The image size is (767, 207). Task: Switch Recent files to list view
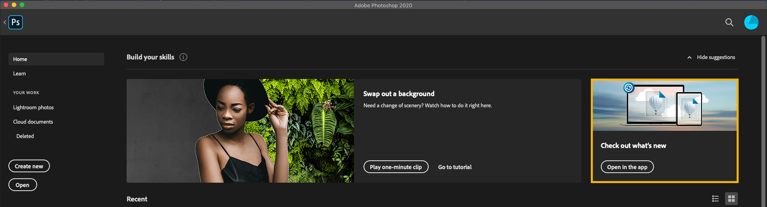click(715, 199)
